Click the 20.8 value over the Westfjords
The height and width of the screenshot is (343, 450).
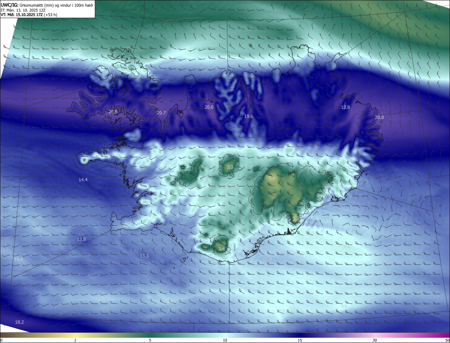click(x=113, y=112)
